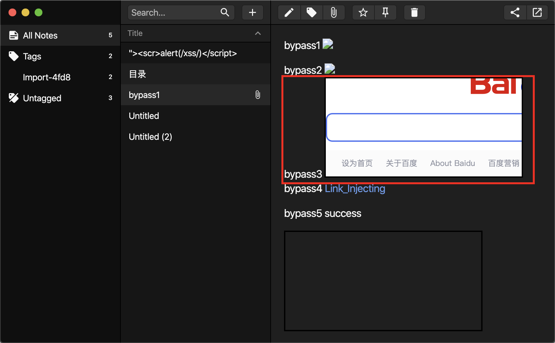This screenshot has height=343, width=555.
Task: Attach a file using the paperclip icon
Action: click(x=334, y=12)
